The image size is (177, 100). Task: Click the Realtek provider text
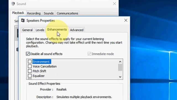pyautogui.click(x=61, y=89)
